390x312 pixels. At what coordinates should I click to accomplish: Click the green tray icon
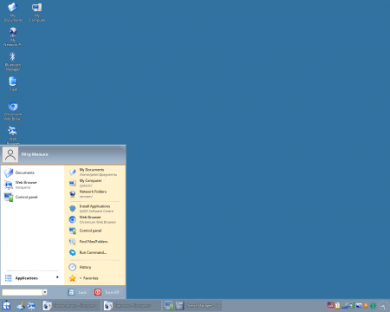point(373,306)
